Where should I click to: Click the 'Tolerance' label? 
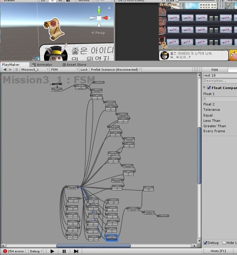(x=211, y=110)
